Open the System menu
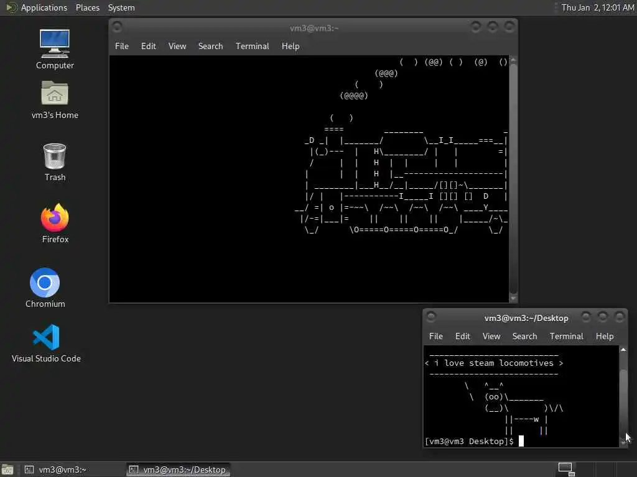Image resolution: width=637 pixels, height=477 pixels. coord(121,7)
